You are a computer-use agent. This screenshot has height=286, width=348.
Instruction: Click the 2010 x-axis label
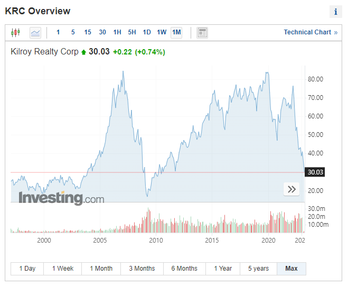click(x=156, y=241)
